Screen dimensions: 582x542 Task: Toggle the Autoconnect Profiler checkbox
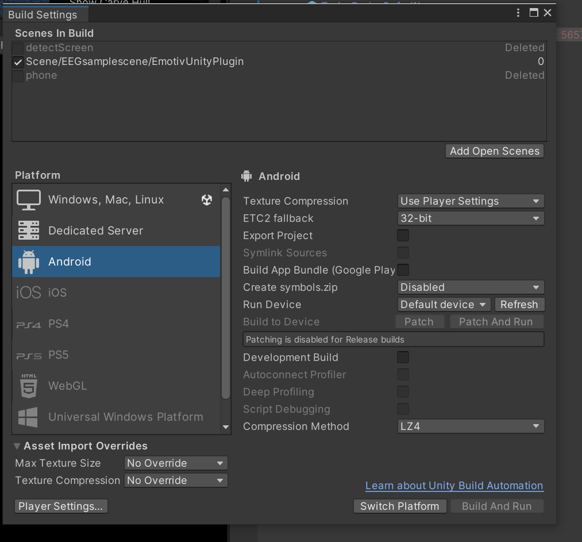(403, 375)
